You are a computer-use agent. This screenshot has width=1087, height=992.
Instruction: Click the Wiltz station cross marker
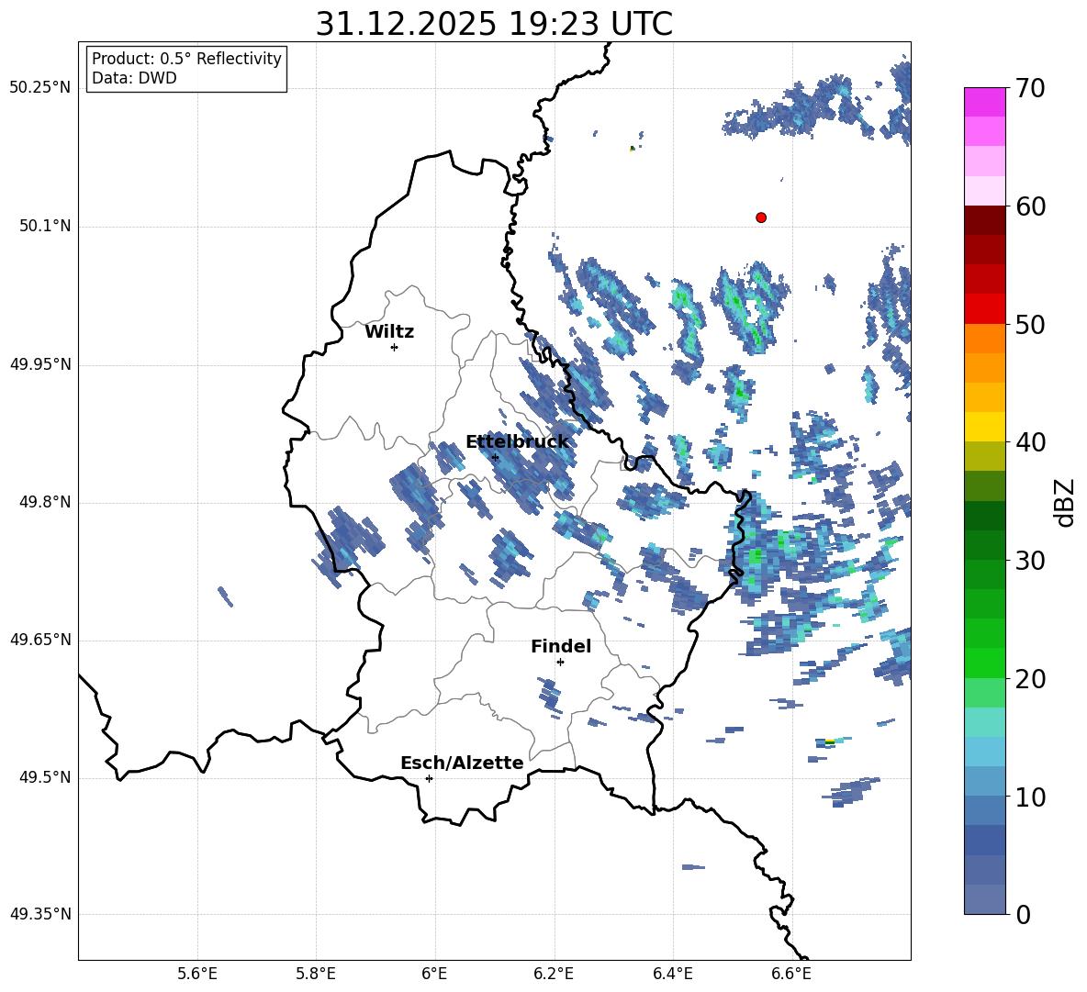(x=395, y=347)
